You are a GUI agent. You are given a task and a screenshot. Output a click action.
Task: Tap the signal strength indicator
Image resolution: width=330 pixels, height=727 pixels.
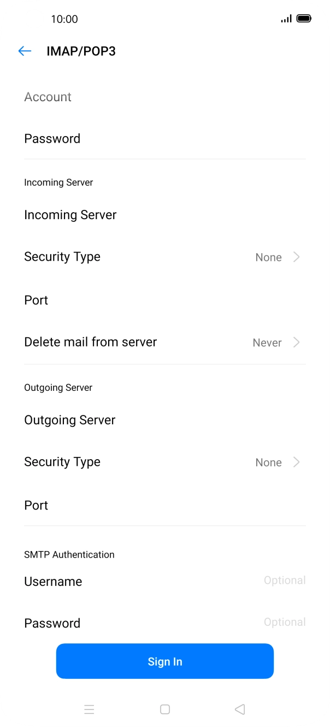pyautogui.click(x=285, y=18)
